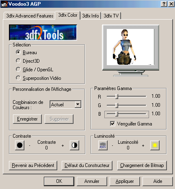Screen dimensions: 175x189
Task: Go to the 3dfx TV tab
Action: [111, 16]
